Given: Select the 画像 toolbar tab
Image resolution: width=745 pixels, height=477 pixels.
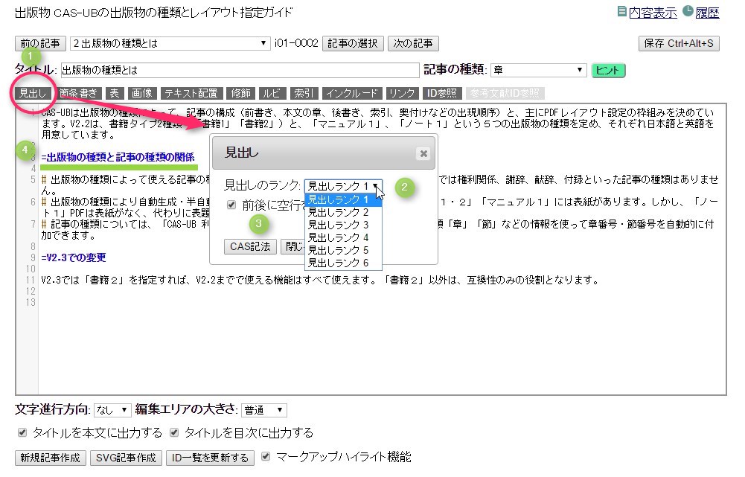Looking at the screenshot, I should coord(141,93).
